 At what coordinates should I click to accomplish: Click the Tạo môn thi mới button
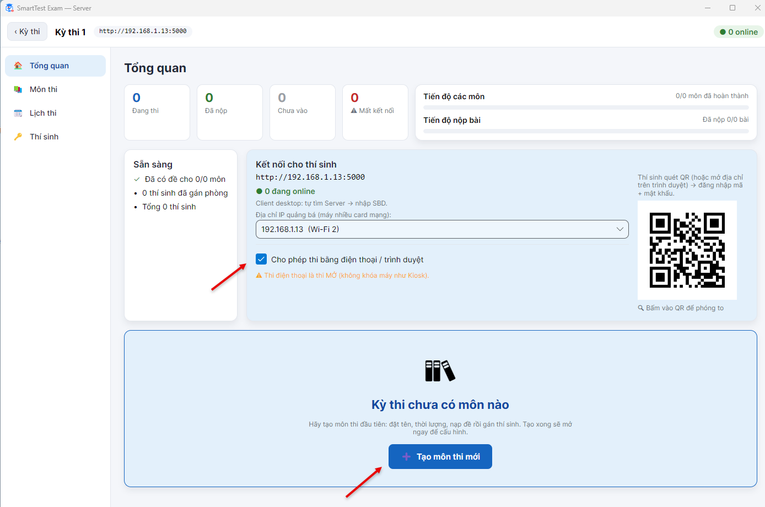tap(440, 457)
